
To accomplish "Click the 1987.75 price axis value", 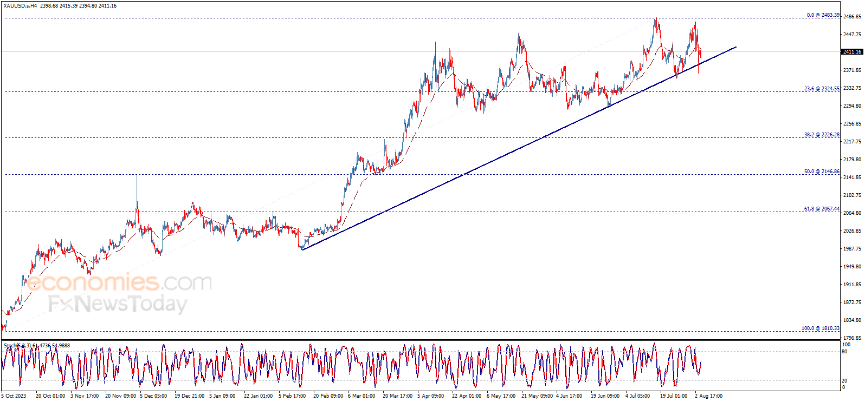I will point(852,249).
